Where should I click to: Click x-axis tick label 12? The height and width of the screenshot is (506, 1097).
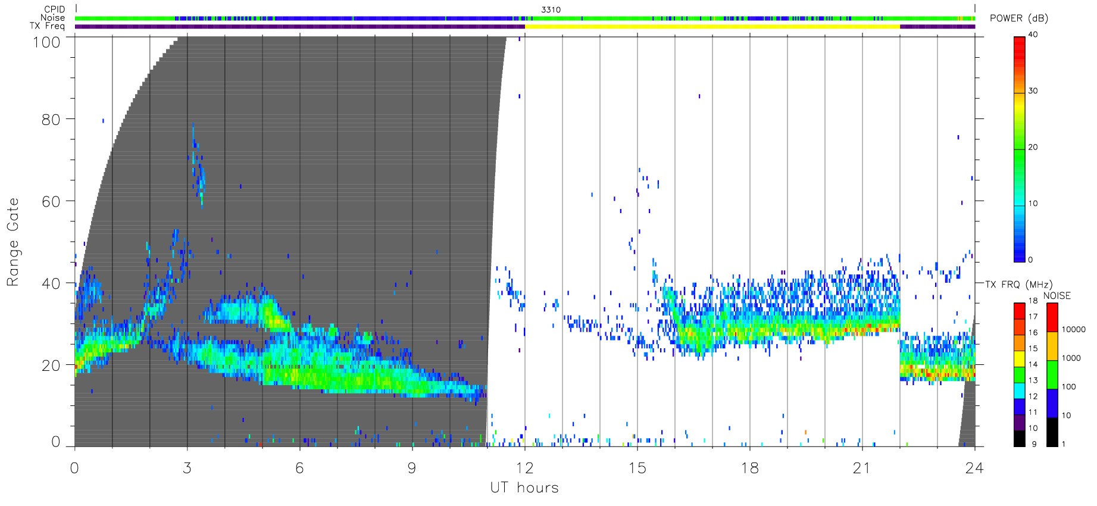(x=524, y=468)
